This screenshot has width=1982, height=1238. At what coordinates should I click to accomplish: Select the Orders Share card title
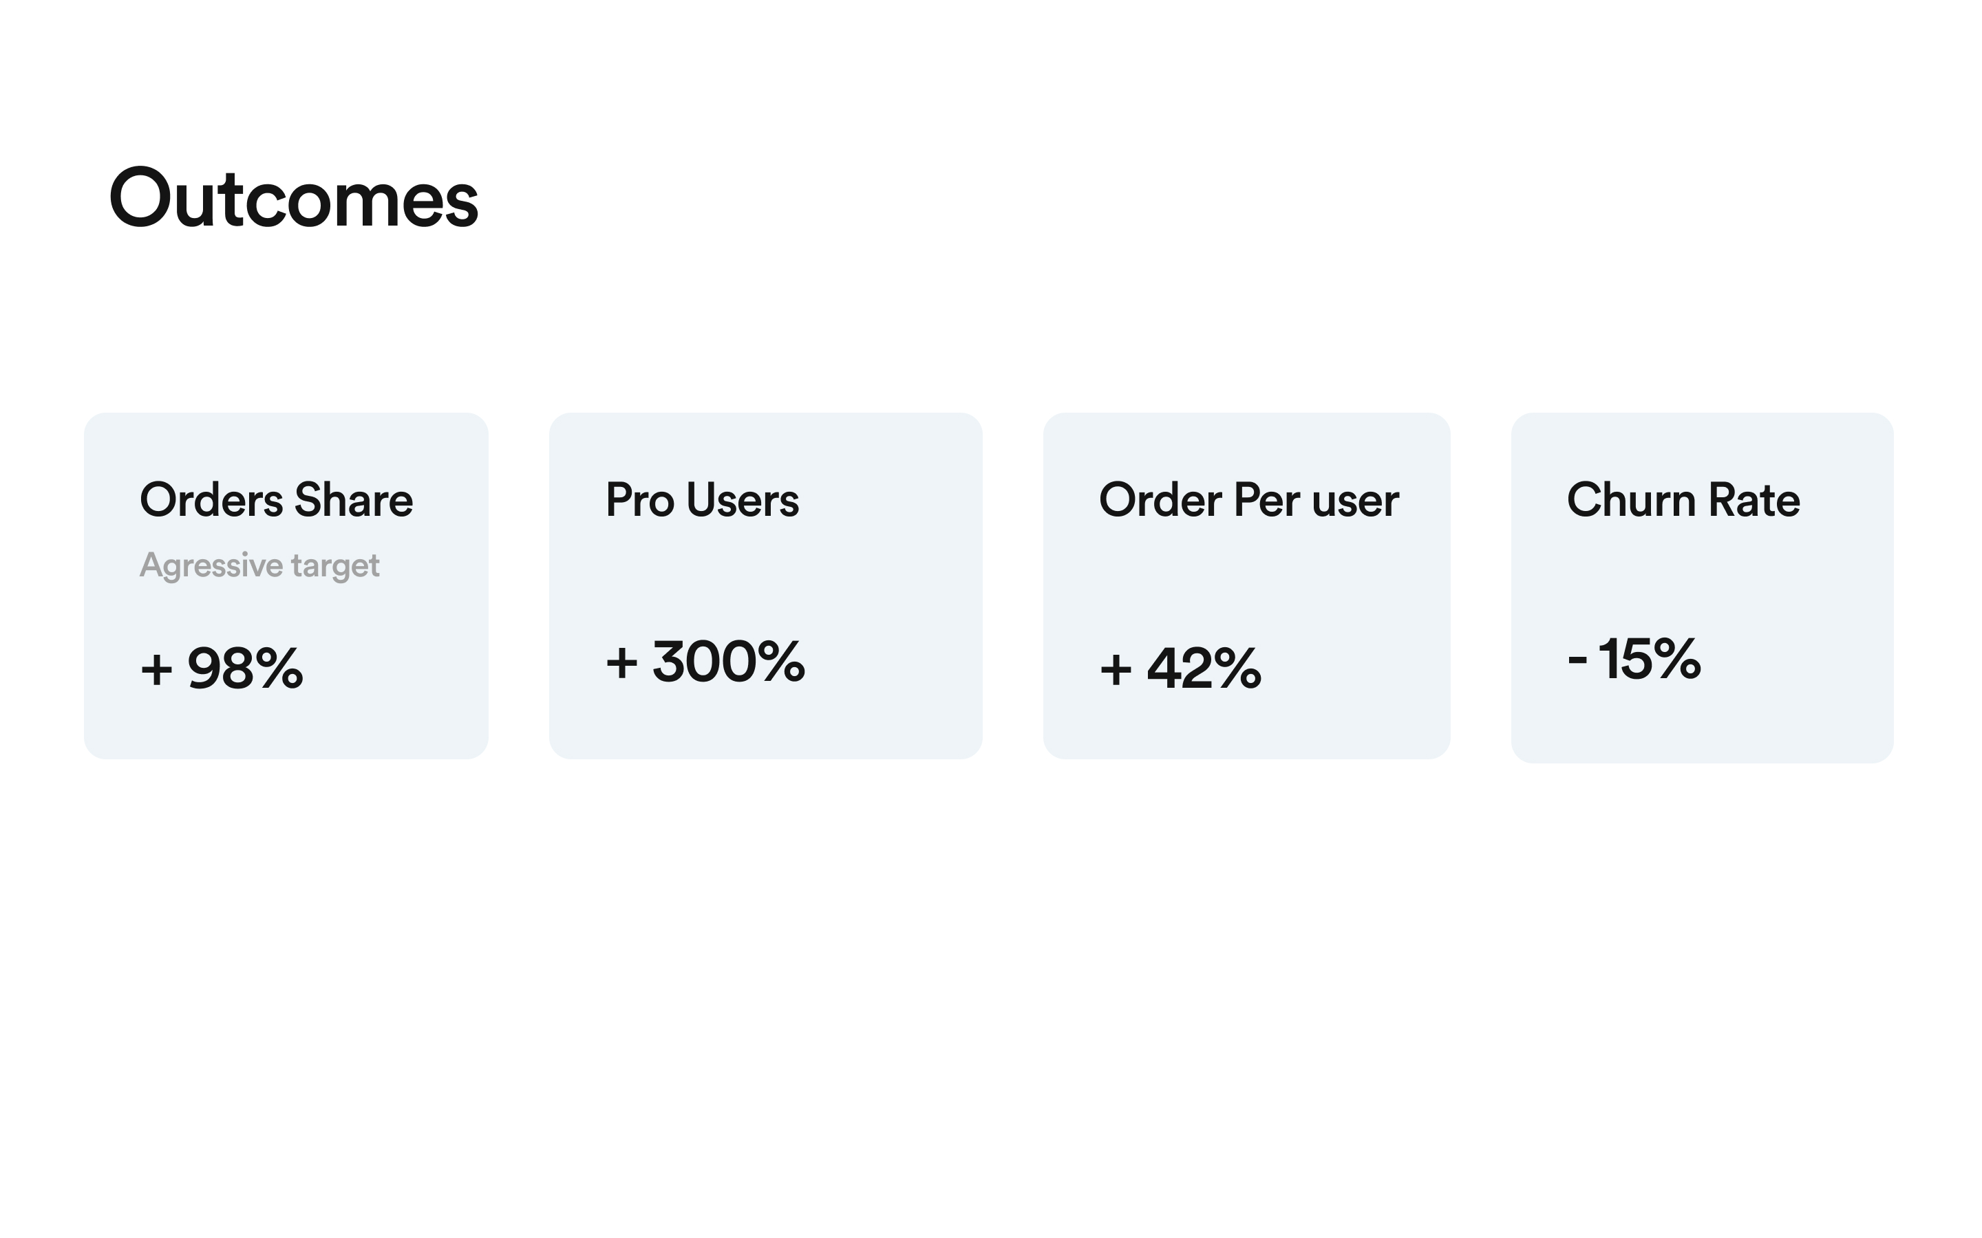(x=276, y=499)
